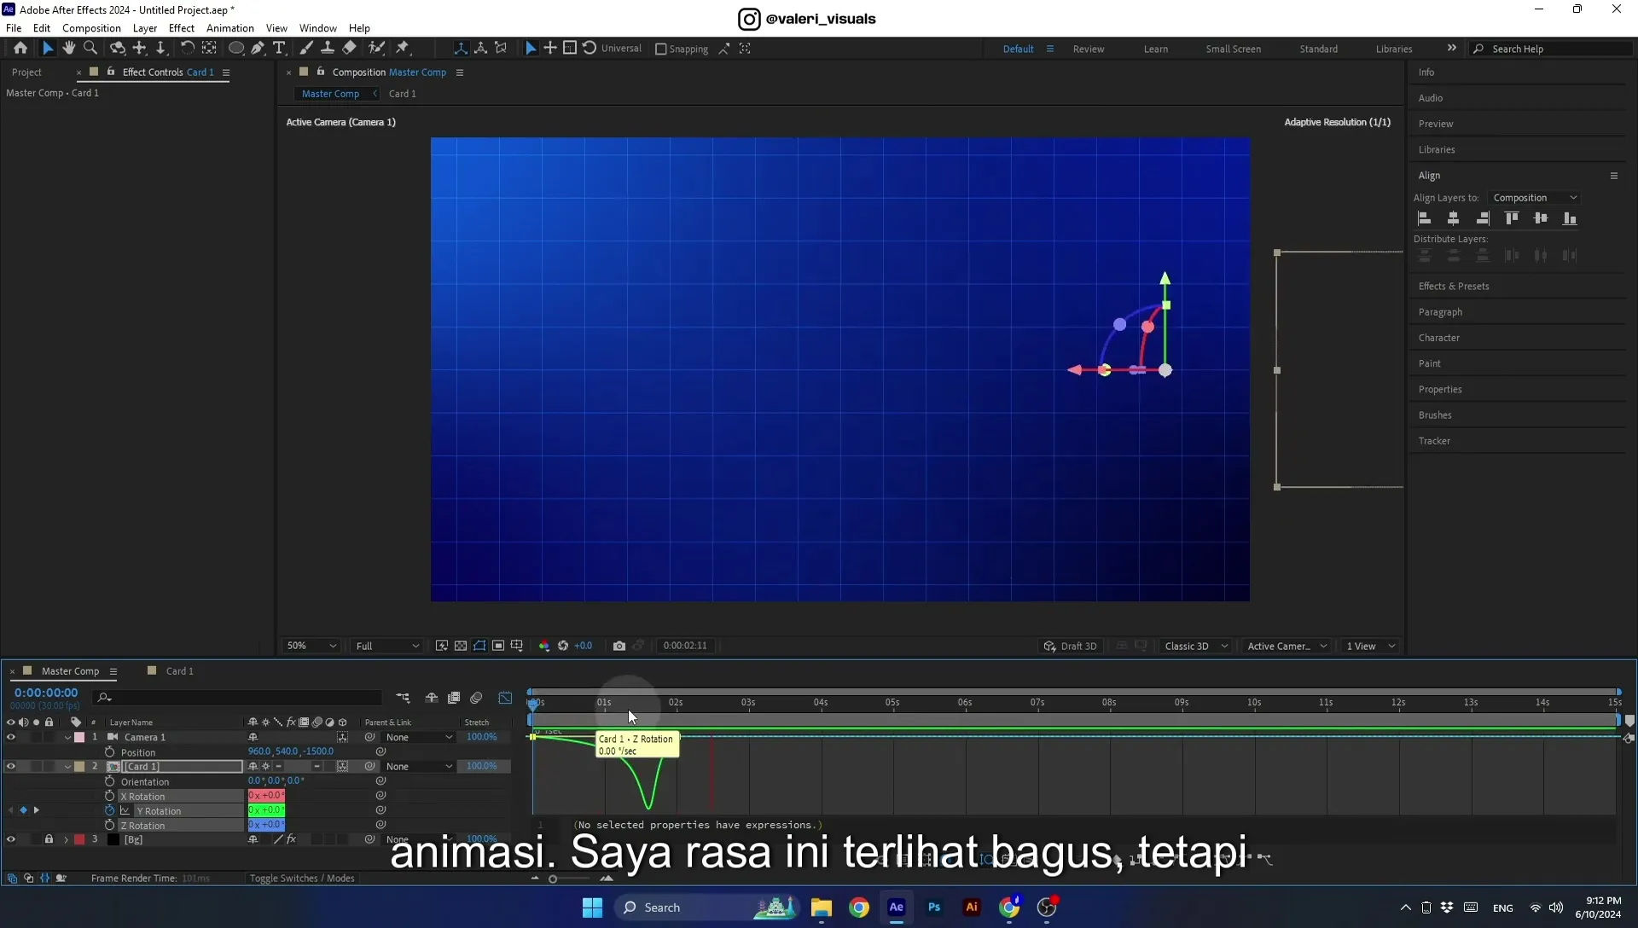
Task: Open the Animation menu
Action: point(229,28)
